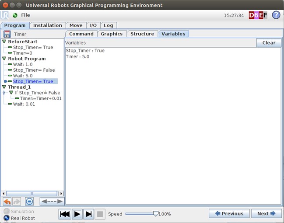Switch to the Program tab
This screenshot has height=223, width=284.
(15, 25)
